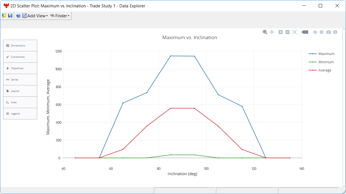This screenshot has width=346, height=194.
Task: Open the Constraints side tab
Action: (20, 57)
